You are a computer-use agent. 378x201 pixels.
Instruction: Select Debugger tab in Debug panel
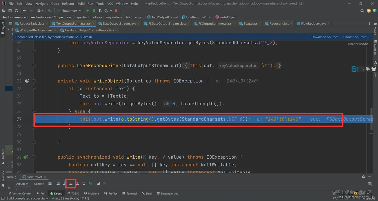[22, 183]
